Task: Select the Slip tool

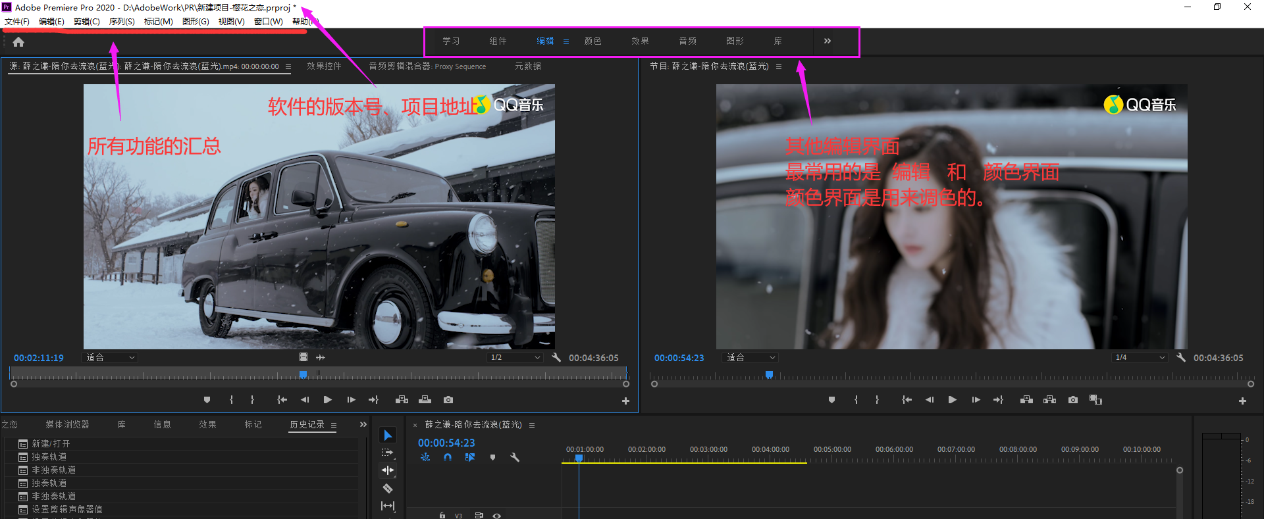Action: 388,506
